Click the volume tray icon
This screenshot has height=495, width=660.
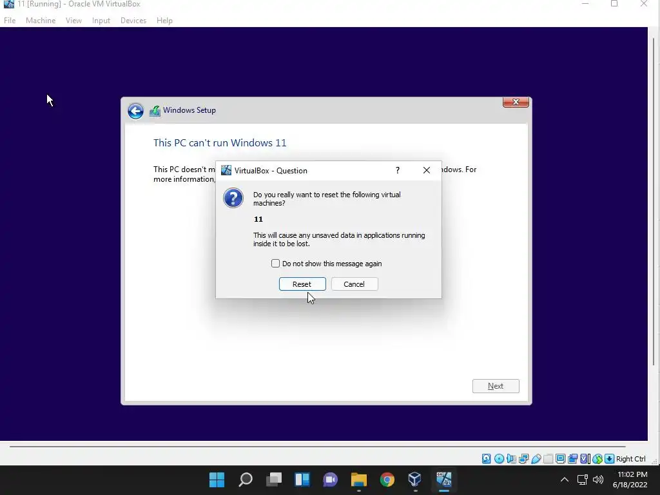point(597,480)
